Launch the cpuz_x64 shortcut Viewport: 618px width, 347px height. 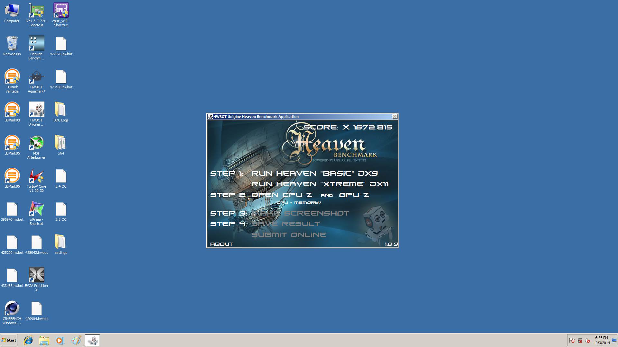(x=61, y=15)
